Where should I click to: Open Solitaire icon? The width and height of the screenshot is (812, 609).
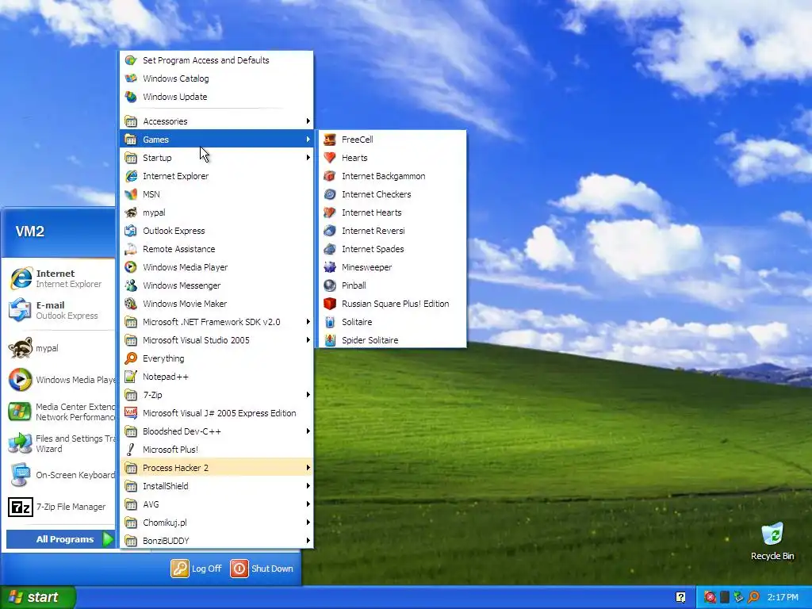click(329, 322)
